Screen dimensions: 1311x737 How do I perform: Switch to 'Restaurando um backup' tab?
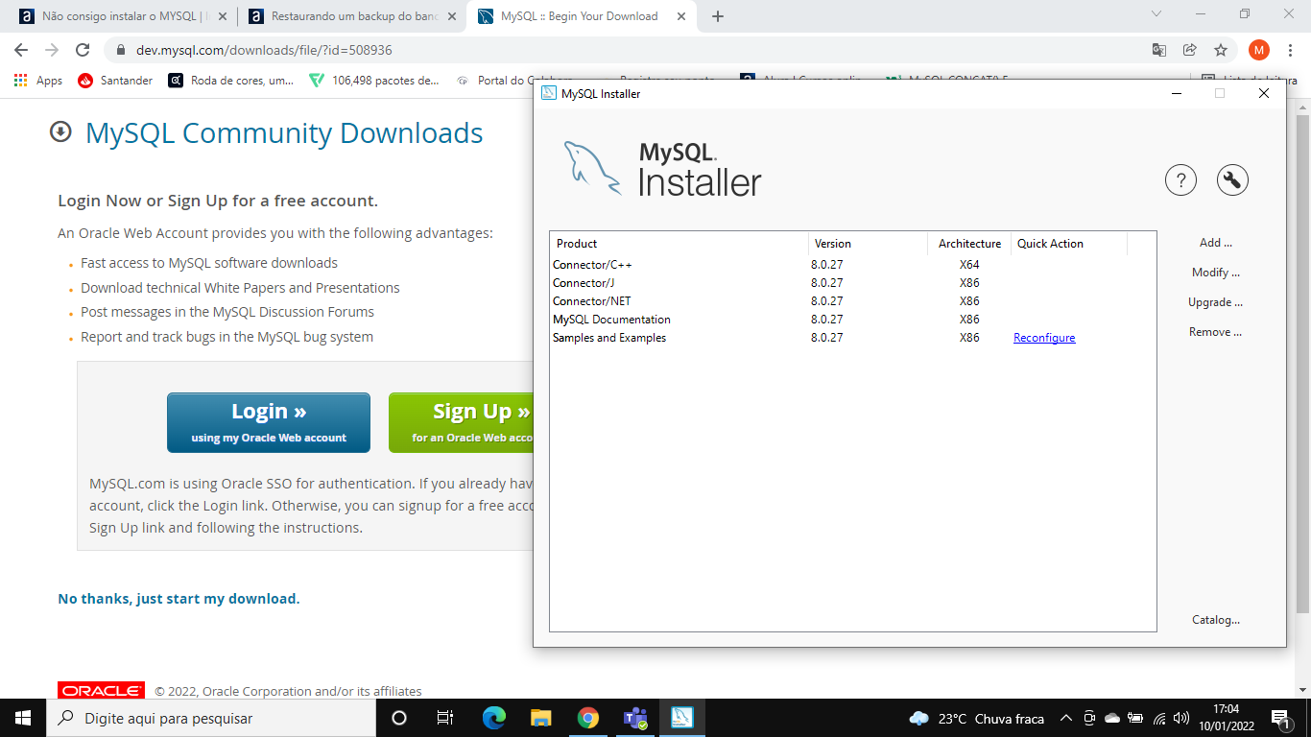(x=350, y=16)
